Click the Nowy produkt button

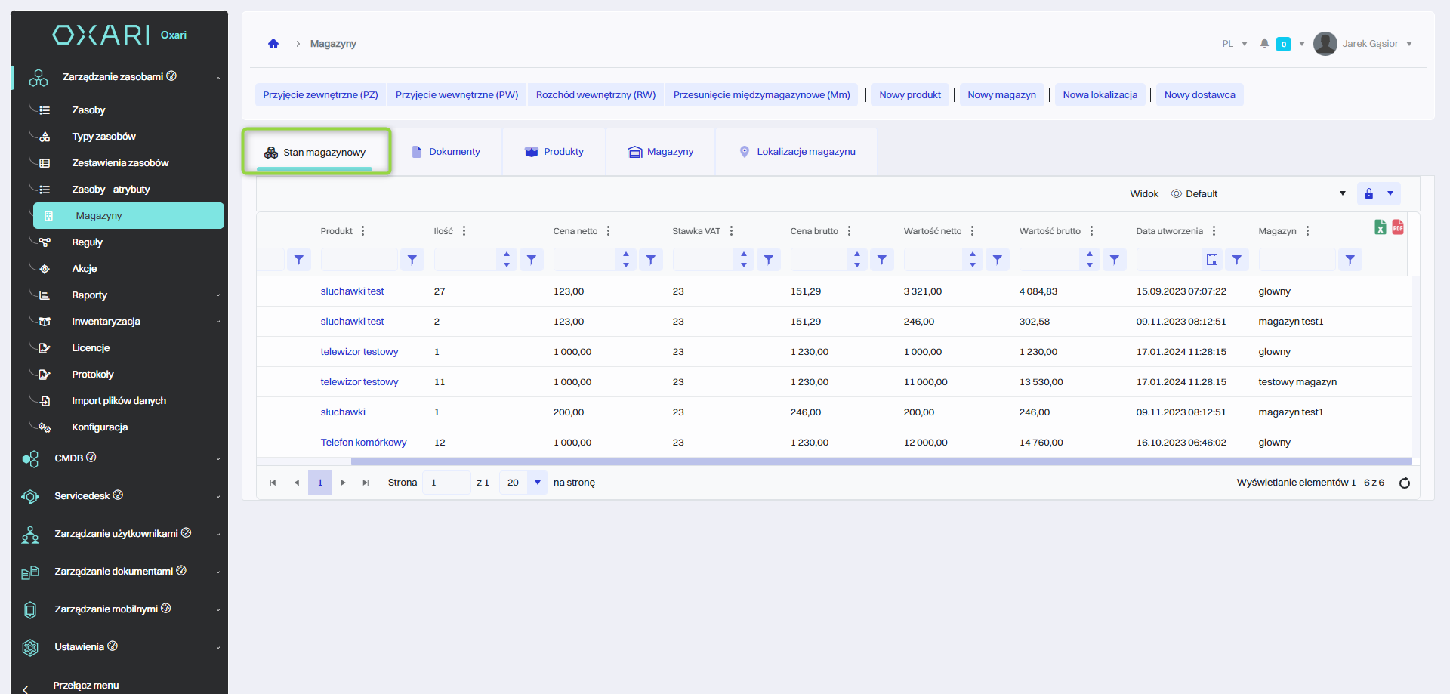pos(909,95)
